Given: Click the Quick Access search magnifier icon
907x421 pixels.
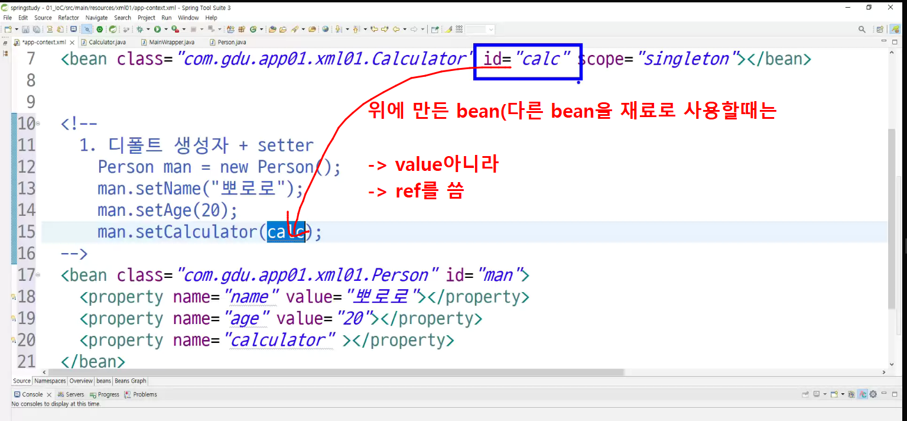Looking at the screenshot, I should (x=862, y=29).
